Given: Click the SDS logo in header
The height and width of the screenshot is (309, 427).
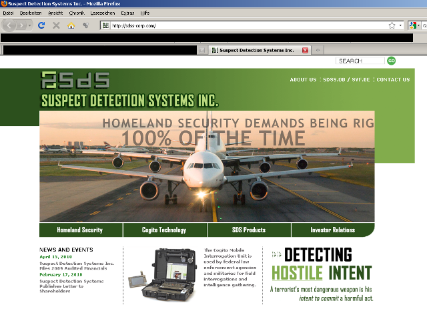Looking at the screenshot, I should click(x=74, y=81).
